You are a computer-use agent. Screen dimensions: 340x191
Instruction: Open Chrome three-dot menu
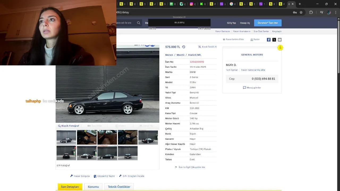tap(336, 12)
